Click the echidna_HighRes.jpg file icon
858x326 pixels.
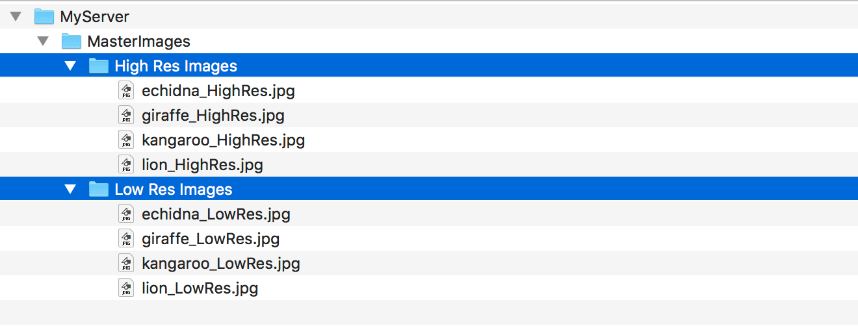[x=126, y=90]
